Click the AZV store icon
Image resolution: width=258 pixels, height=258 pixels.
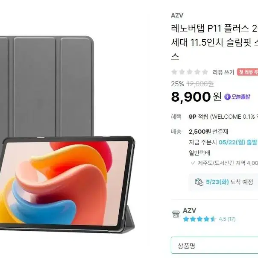coord(176,214)
